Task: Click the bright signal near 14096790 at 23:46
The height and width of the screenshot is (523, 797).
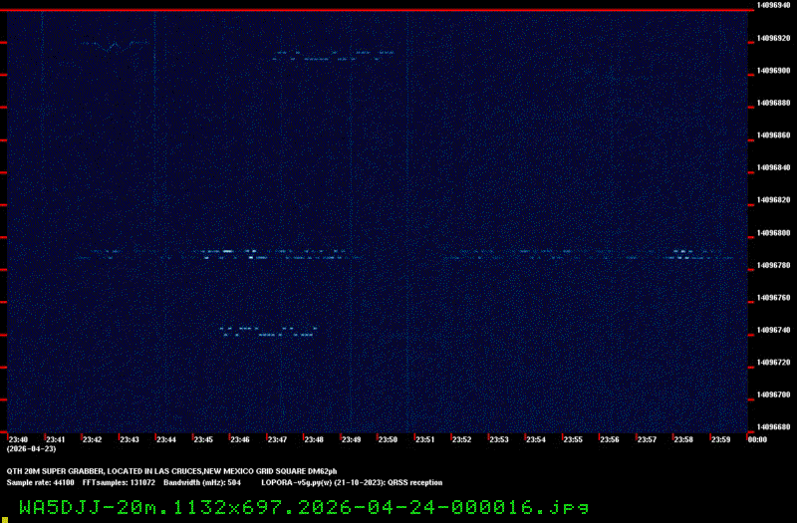Action: pos(229,252)
